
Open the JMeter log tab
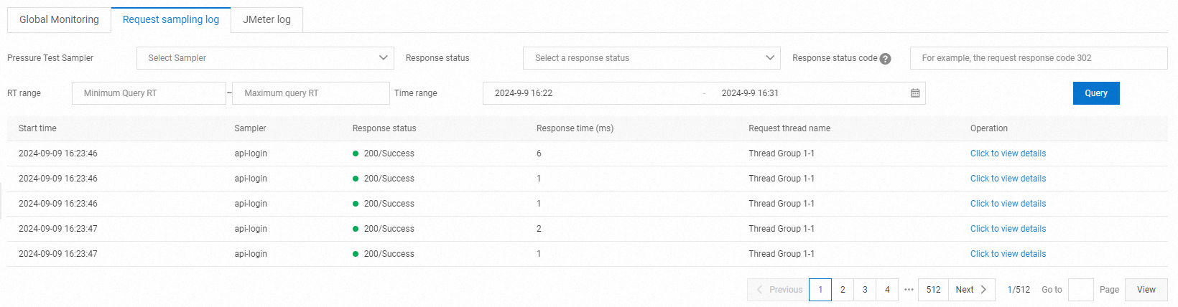(266, 19)
